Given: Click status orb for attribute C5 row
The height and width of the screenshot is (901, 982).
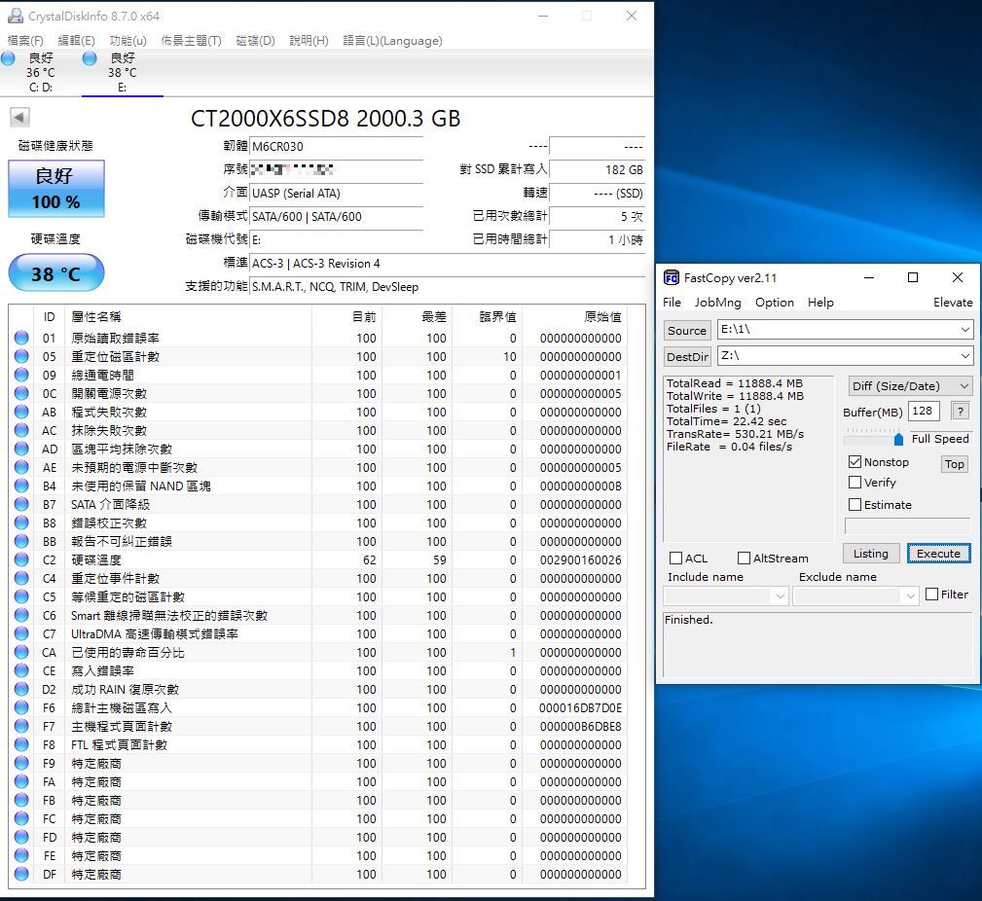Looking at the screenshot, I should (x=21, y=596).
